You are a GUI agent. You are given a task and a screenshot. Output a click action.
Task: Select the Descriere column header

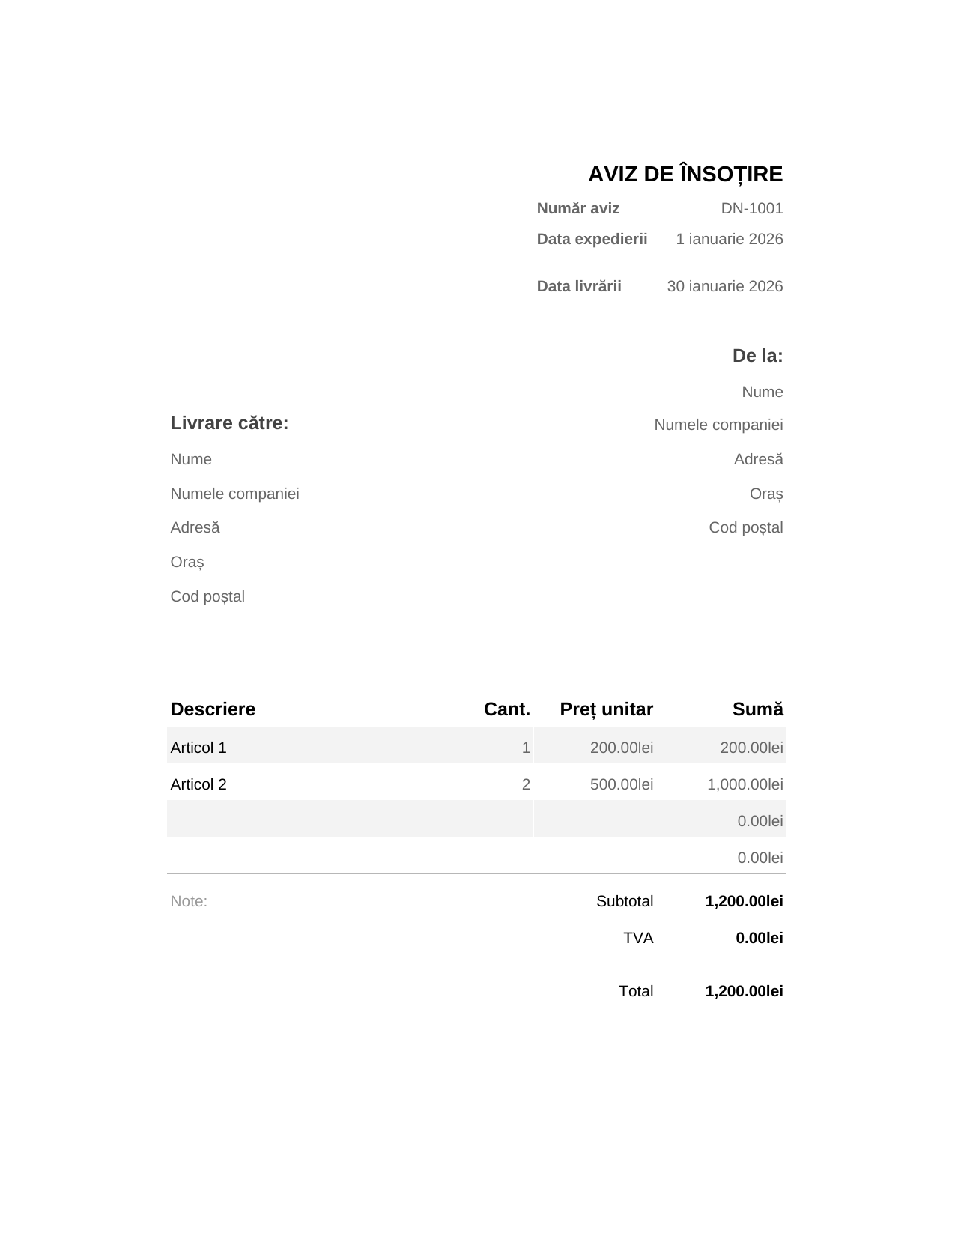pyautogui.click(x=213, y=709)
